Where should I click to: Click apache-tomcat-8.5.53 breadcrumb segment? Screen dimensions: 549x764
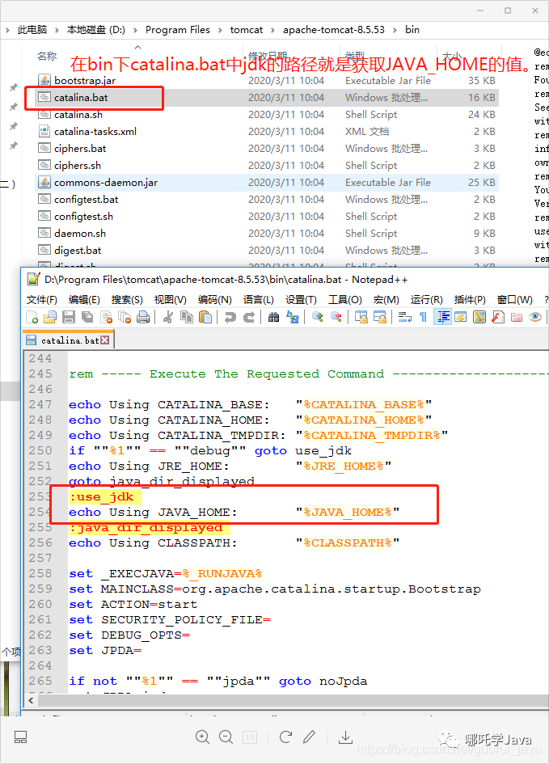334,30
